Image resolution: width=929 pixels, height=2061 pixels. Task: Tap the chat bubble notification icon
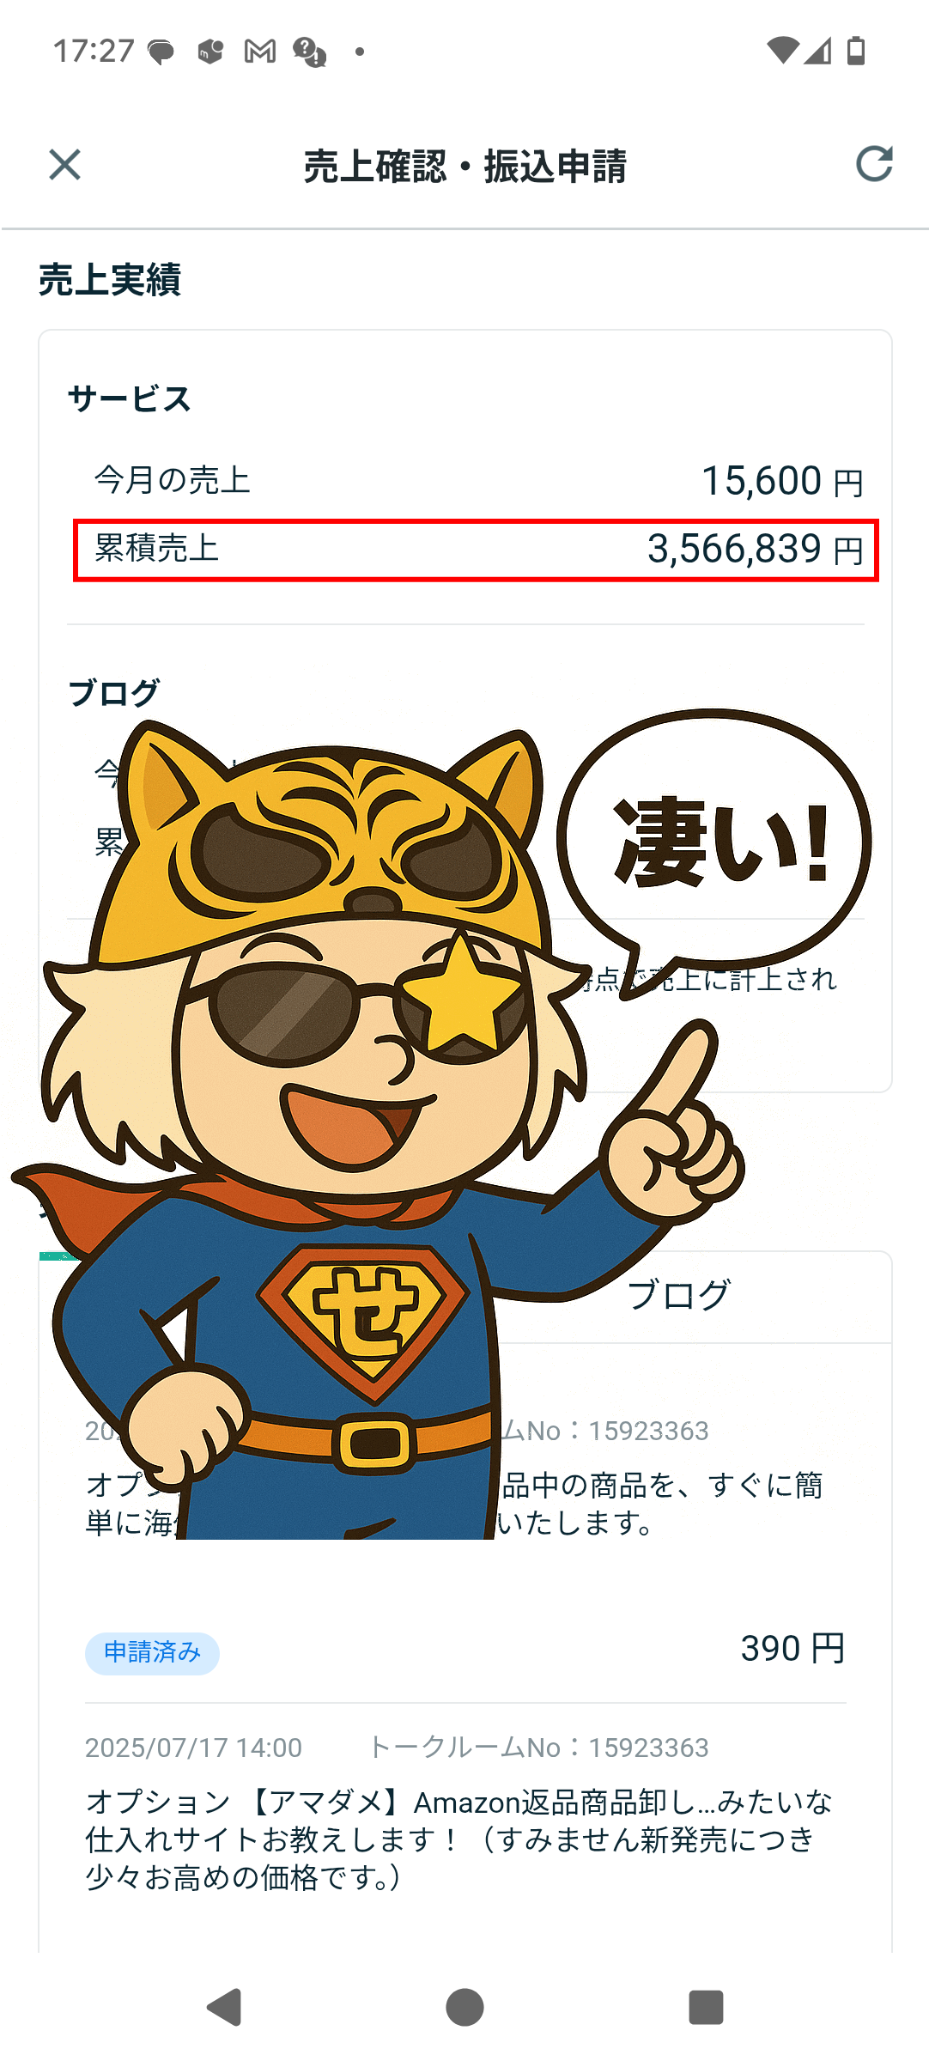(161, 52)
